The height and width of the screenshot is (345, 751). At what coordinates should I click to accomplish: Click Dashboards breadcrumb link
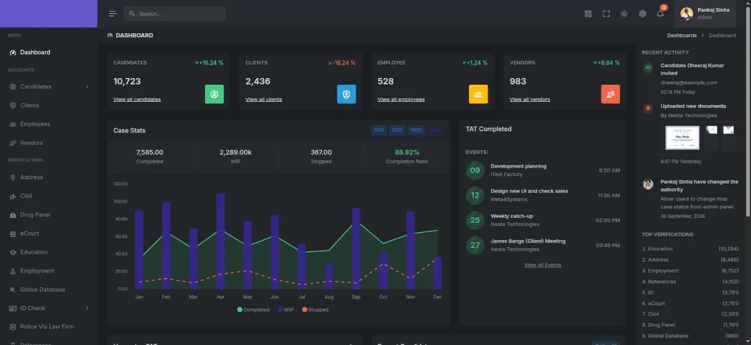pyautogui.click(x=681, y=36)
